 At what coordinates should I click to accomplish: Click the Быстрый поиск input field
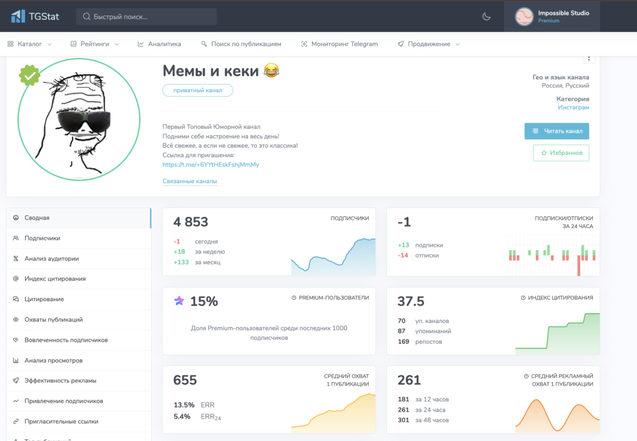click(152, 17)
